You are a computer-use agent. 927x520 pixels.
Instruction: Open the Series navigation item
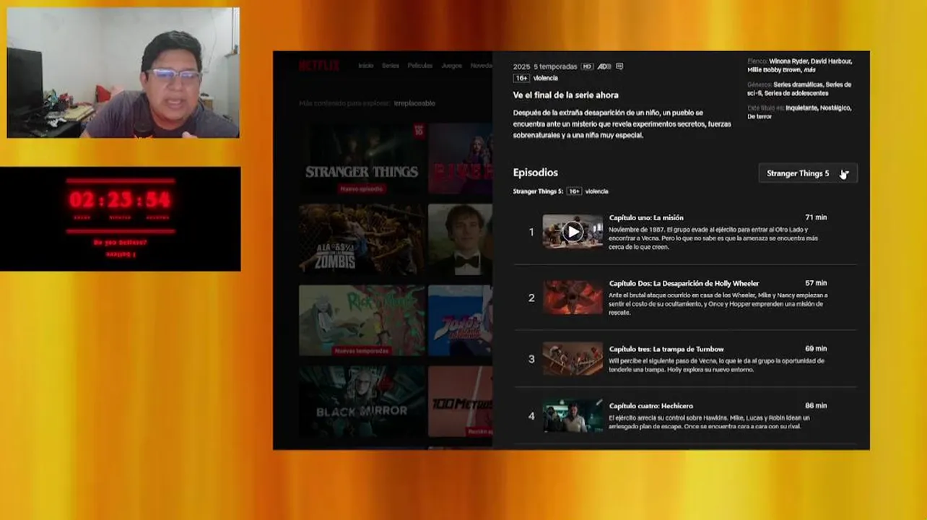[x=391, y=66]
